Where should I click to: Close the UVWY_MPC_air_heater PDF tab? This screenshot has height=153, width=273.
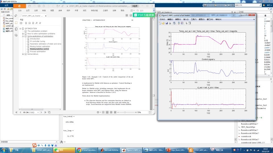coord(46,16)
